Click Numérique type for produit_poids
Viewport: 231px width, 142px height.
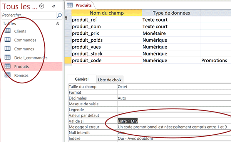click(171, 40)
